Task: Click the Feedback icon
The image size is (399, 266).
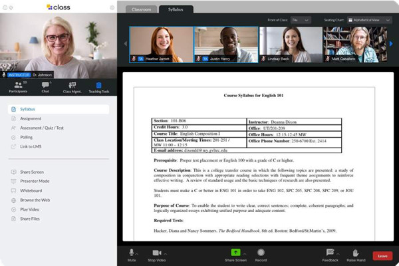Action: click(330, 253)
